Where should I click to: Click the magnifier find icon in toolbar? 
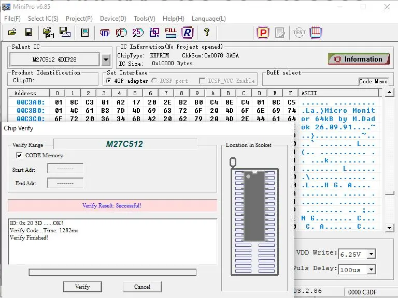click(x=121, y=33)
